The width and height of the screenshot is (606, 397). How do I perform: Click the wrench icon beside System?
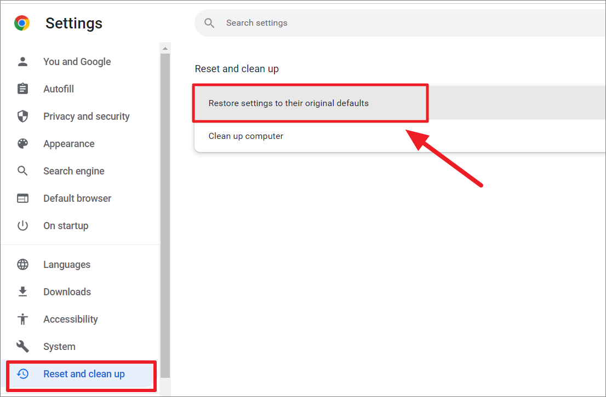point(23,347)
